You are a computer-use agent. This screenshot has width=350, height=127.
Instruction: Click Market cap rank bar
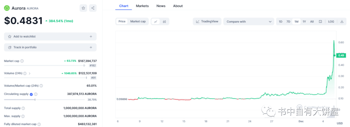(x=45, y=65)
